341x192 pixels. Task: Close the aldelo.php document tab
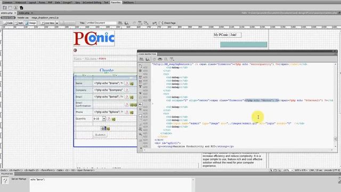[15, 13]
